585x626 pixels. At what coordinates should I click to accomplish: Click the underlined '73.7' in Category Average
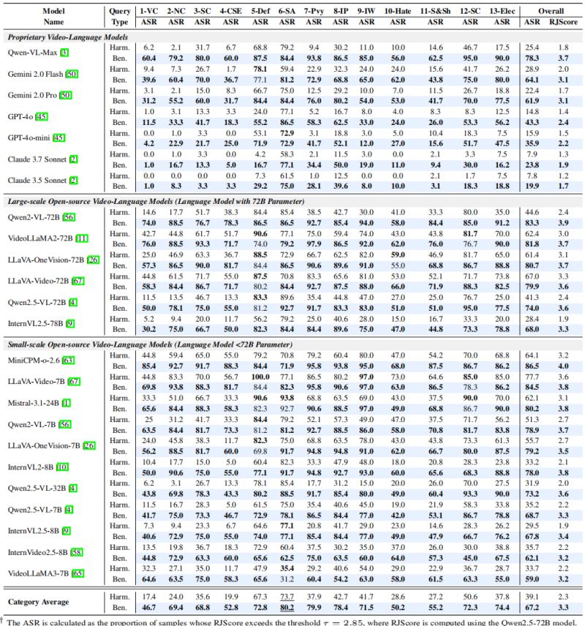[287, 597]
